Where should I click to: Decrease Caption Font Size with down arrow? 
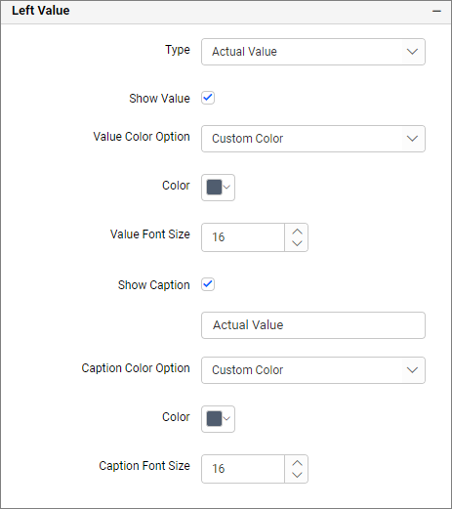pyautogui.click(x=297, y=475)
